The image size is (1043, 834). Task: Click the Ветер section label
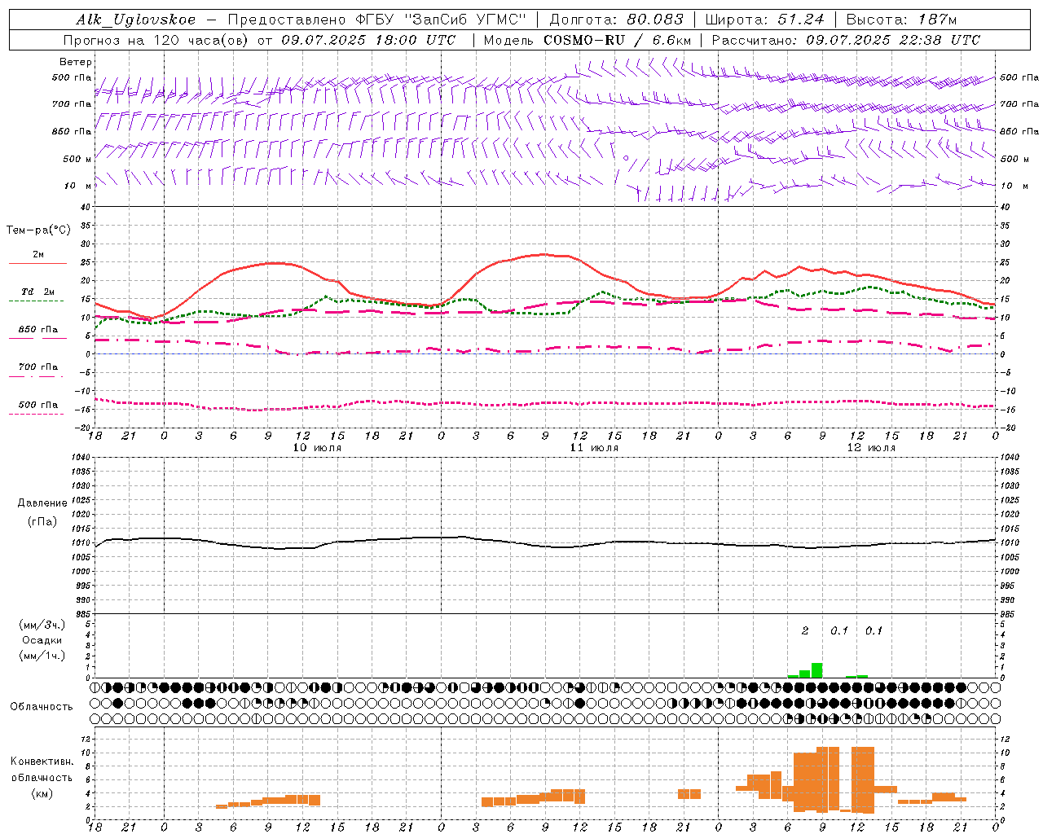(x=76, y=62)
